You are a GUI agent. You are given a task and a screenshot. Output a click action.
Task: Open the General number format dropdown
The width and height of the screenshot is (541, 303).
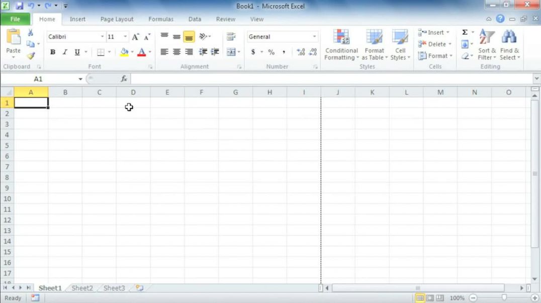click(x=314, y=37)
